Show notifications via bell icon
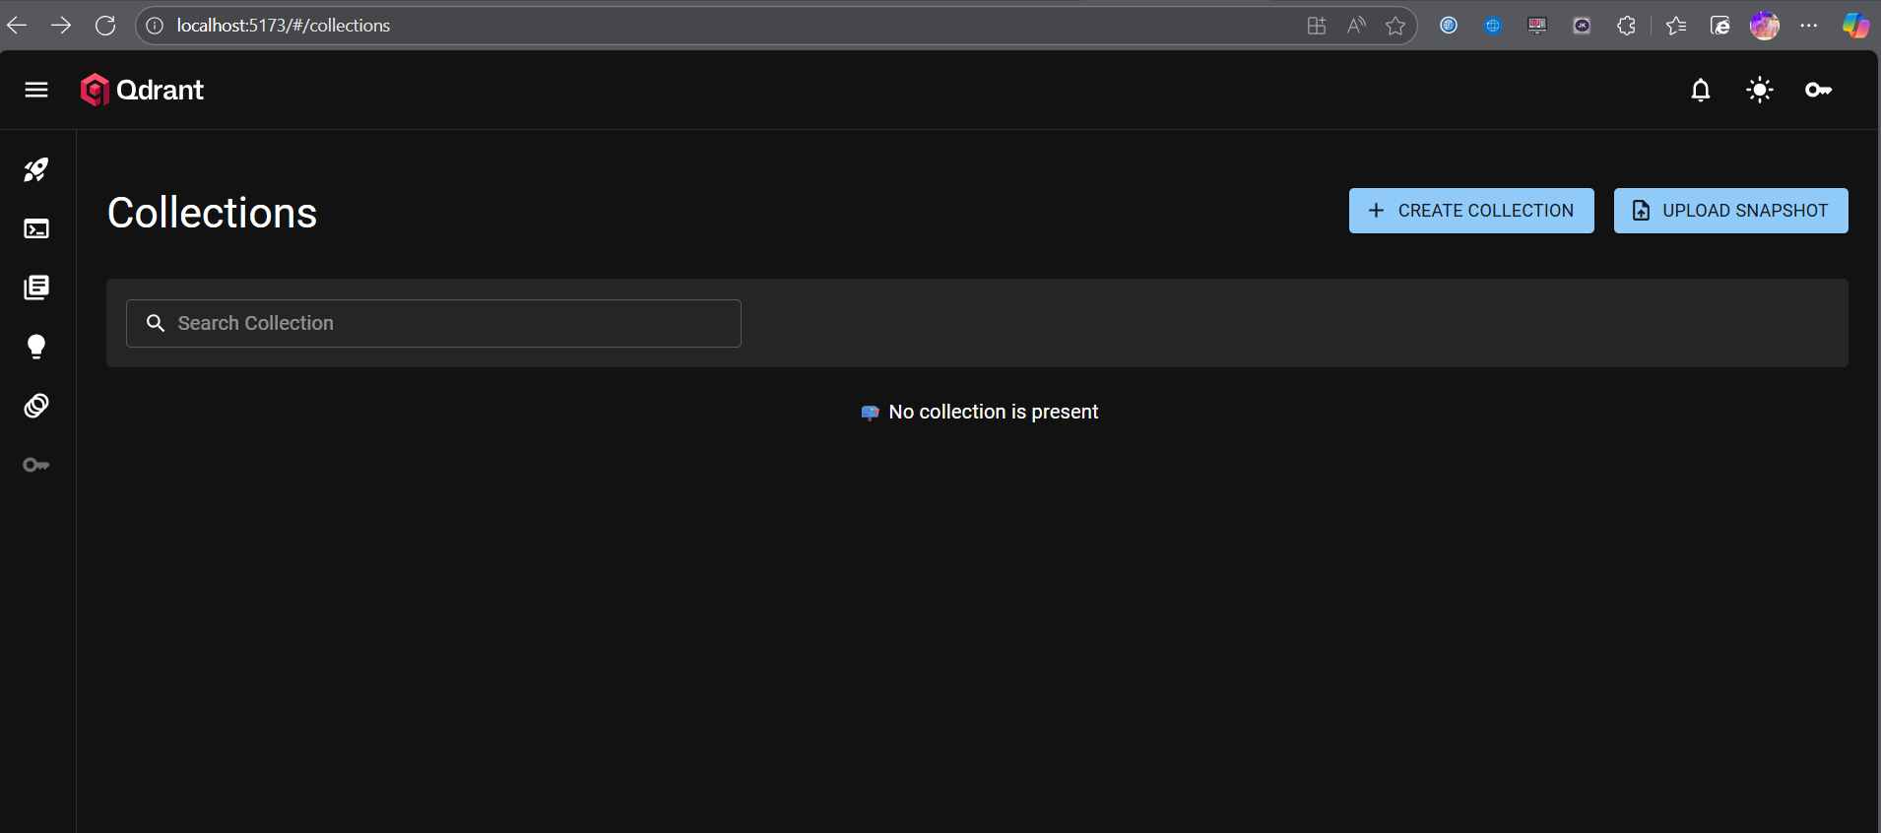1881x833 pixels. tap(1700, 90)
